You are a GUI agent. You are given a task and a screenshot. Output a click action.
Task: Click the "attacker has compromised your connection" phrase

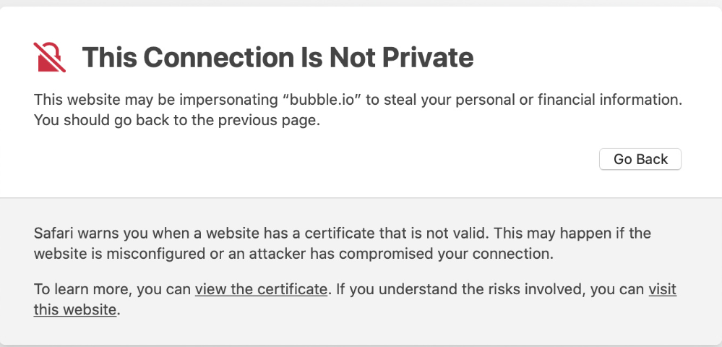[434, 254]
